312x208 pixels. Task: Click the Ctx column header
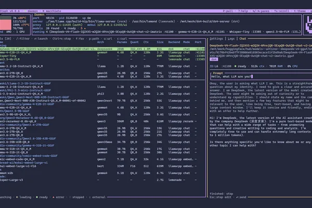coord(146,42)
